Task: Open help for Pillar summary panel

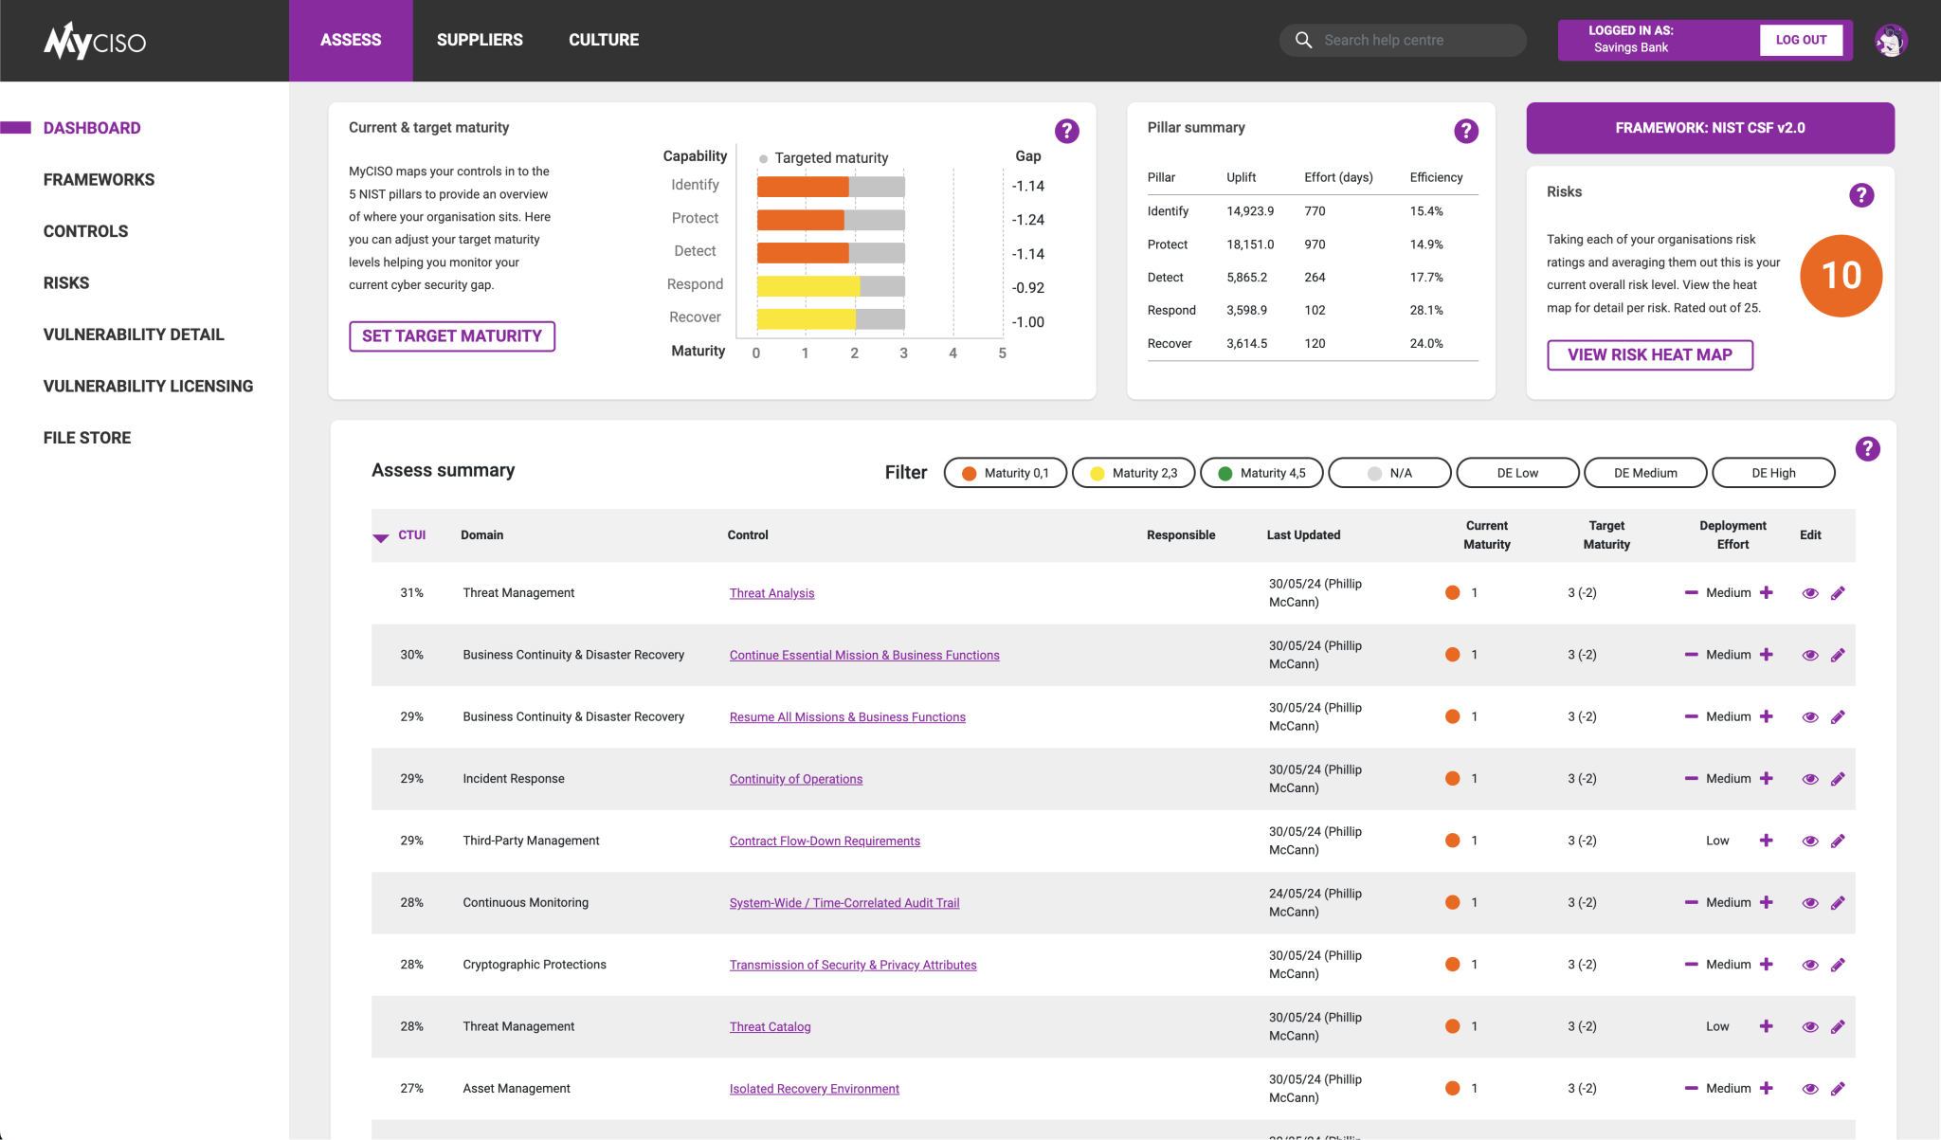Action: [x=1465, y=131]
